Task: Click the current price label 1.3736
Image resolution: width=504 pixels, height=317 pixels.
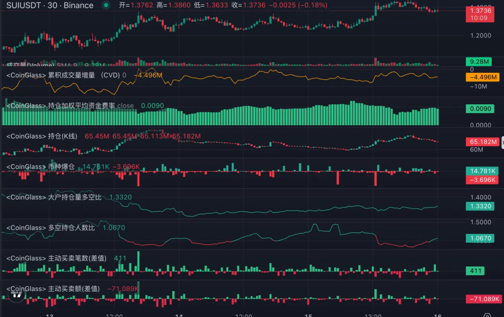Action: tap(480, 11)
